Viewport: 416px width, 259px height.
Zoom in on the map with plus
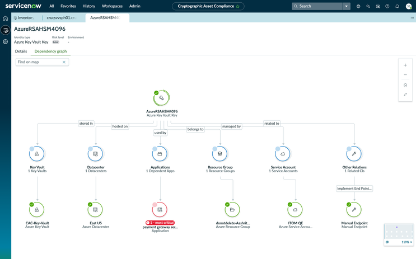405,65
